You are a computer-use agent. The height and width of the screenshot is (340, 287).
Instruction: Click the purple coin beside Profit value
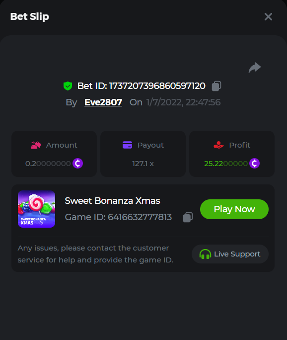pyautogui.click(x=254, y=163)
